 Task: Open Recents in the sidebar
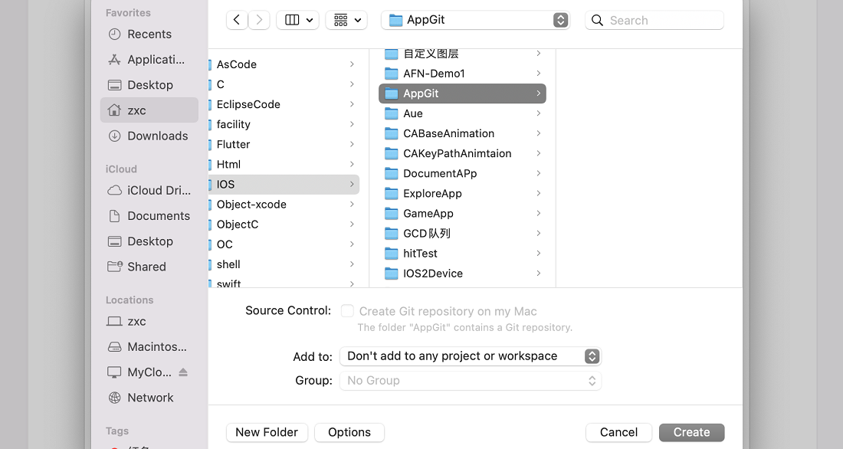tap(149, 34)
